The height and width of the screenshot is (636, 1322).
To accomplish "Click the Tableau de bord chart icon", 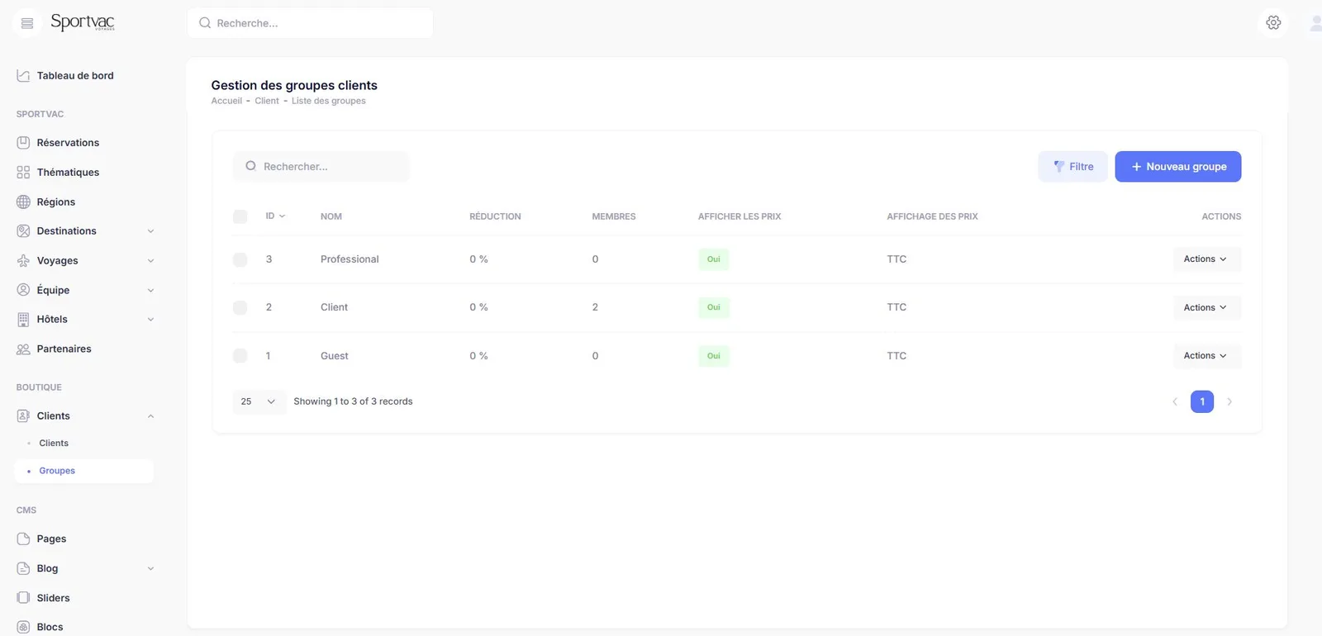I will click(x=23, y=76).
